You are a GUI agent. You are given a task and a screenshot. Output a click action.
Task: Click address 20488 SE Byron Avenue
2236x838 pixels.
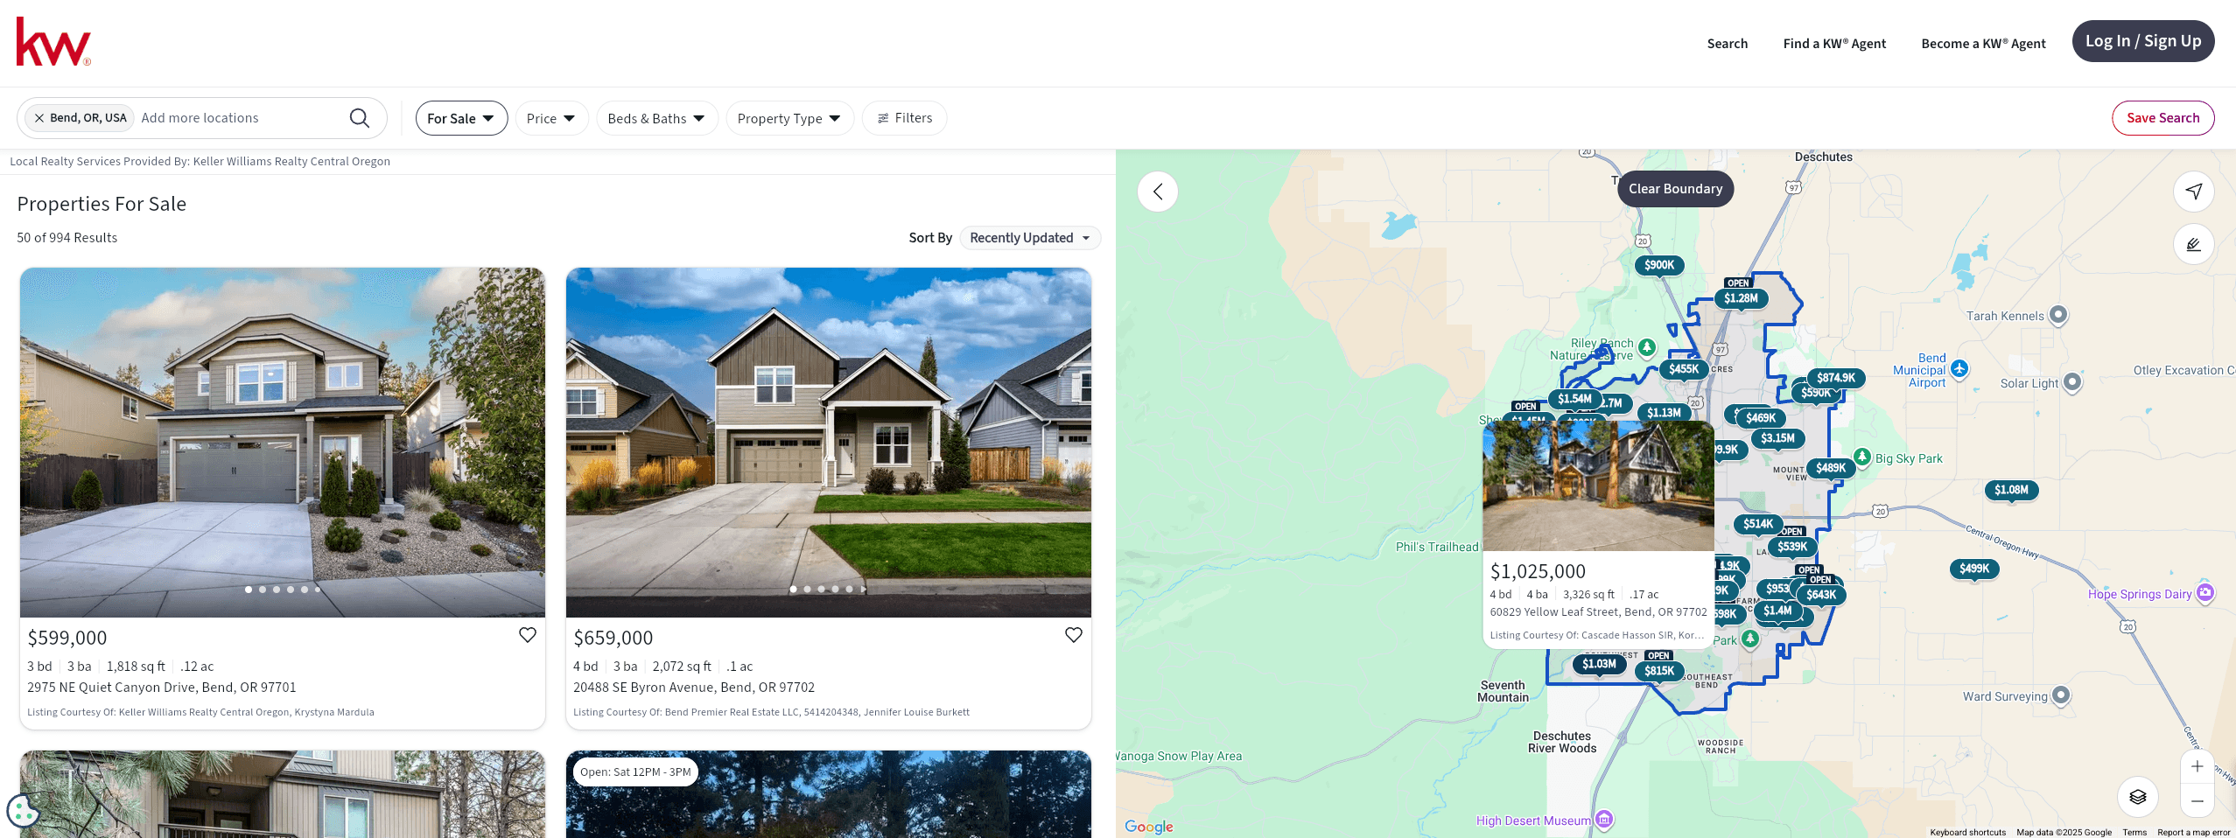pyautogui.click(x=694, y=688)
